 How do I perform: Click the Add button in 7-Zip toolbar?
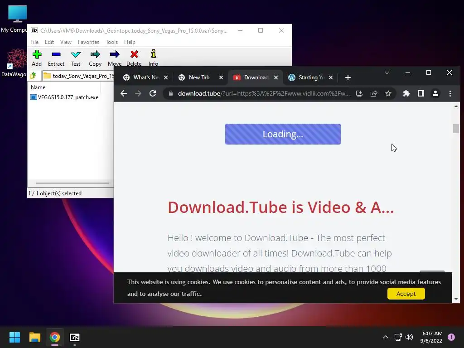click(37, 58)
